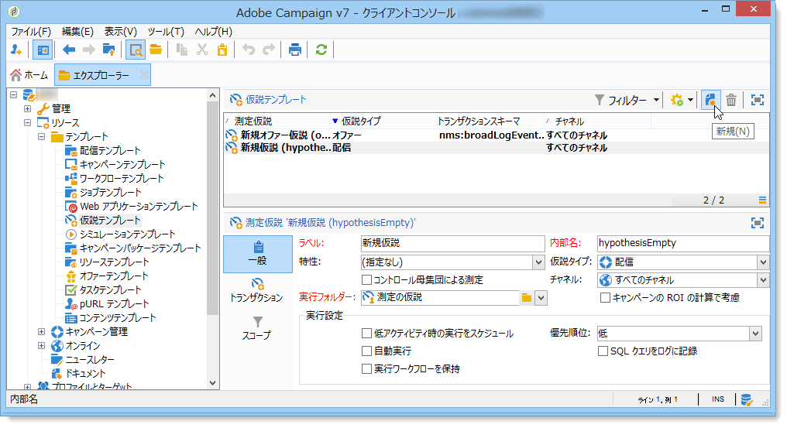This screenshot has width=787, height=428.
Task: Click the blue back arrow in the toolbar
Action: [69, 50]
